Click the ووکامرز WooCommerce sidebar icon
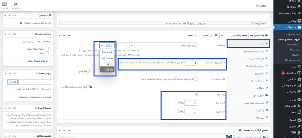The image size is (302, 138). tap(299, 22)
